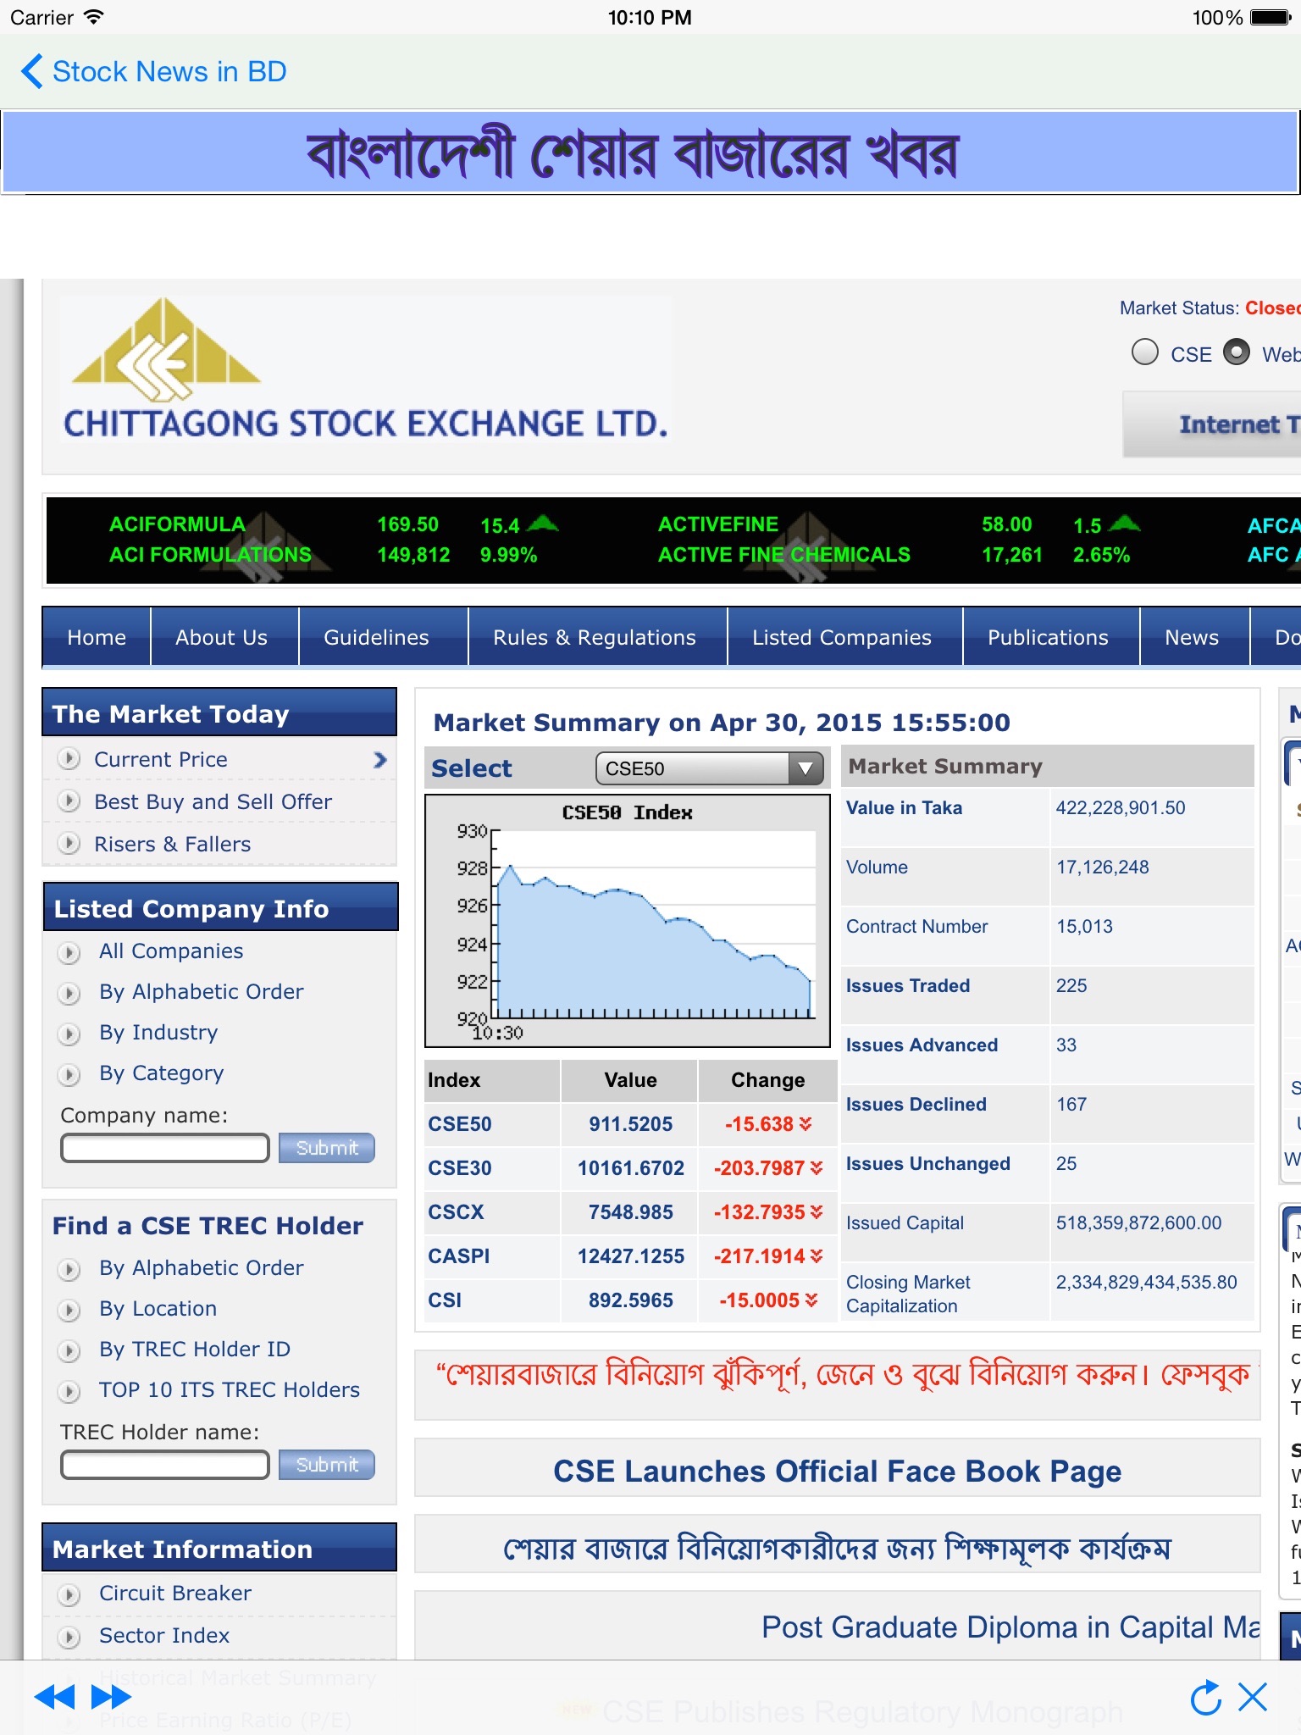Click bullet icon beside All Companies

pos(69,952)
